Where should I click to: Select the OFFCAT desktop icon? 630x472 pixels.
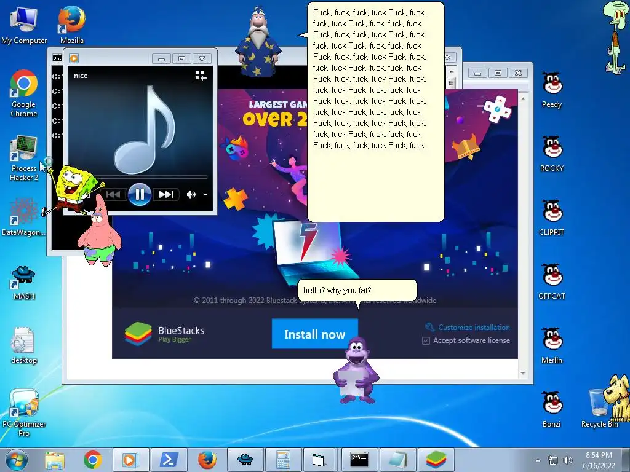(552, 281)
